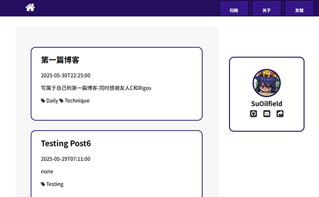319x197 pixels.
Task: Filter by the Technique tag
Action: [77, 101]
